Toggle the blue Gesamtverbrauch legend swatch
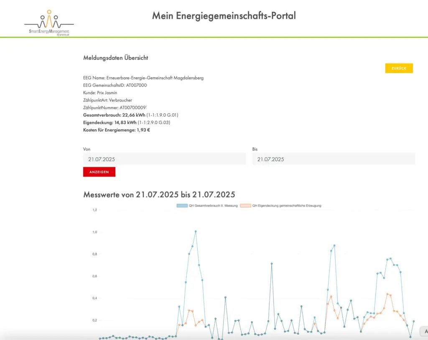Screen dimensions: 428x340 [182, 206]
